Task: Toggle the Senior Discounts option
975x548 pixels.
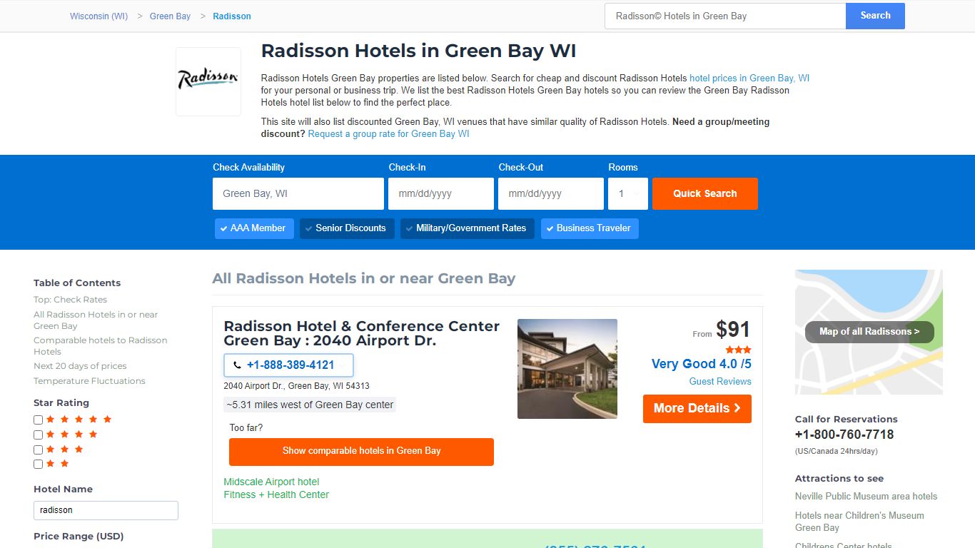Action: click(347, 228)
